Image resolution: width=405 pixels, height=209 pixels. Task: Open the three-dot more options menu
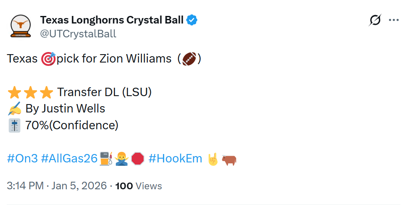394,20
